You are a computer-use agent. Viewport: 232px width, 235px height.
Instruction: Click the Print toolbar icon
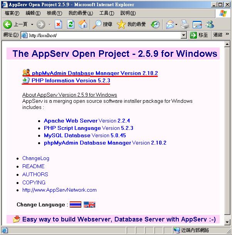pos(185,24)
